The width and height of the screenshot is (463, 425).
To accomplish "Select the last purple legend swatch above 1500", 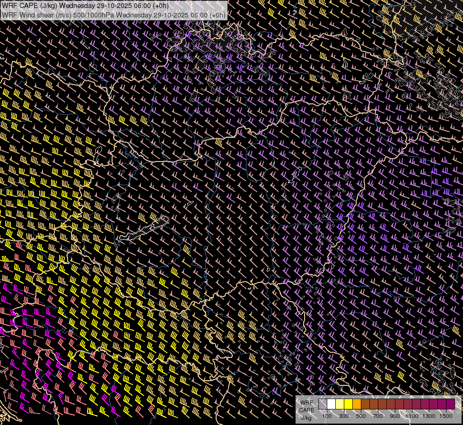I will [450, 404].
